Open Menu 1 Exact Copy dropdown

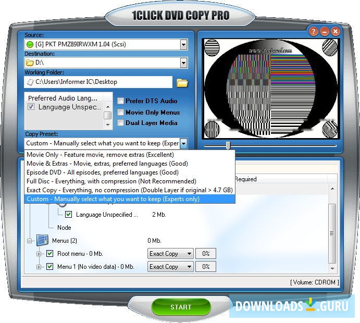point(170,267)
